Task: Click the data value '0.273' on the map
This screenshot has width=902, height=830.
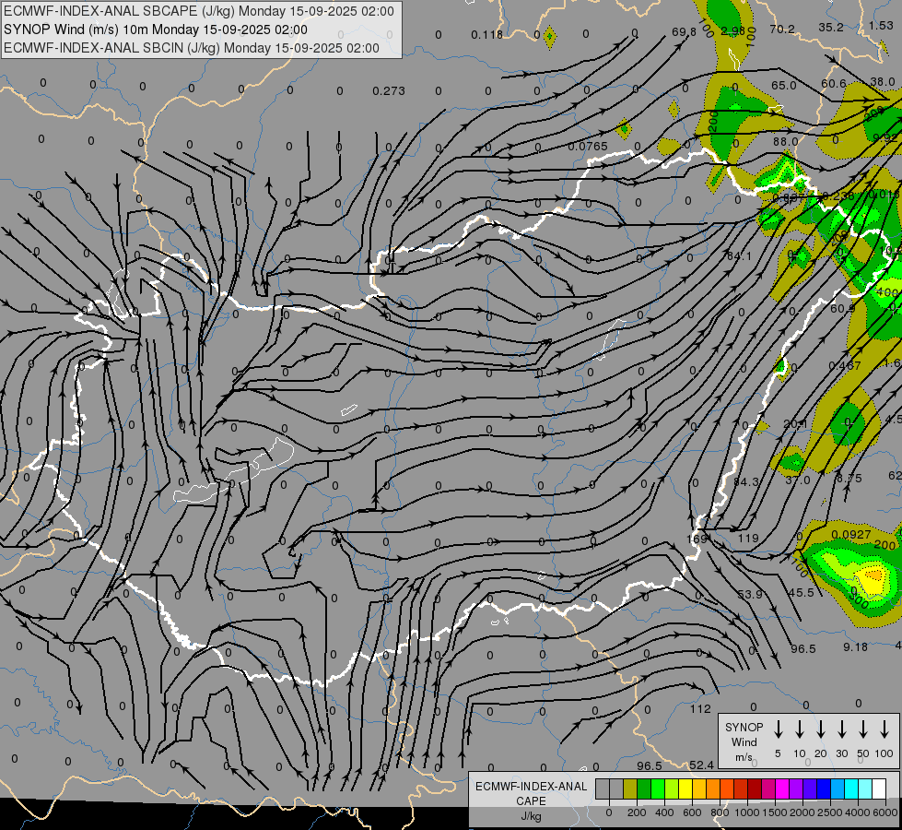Action: click(388, 91)
